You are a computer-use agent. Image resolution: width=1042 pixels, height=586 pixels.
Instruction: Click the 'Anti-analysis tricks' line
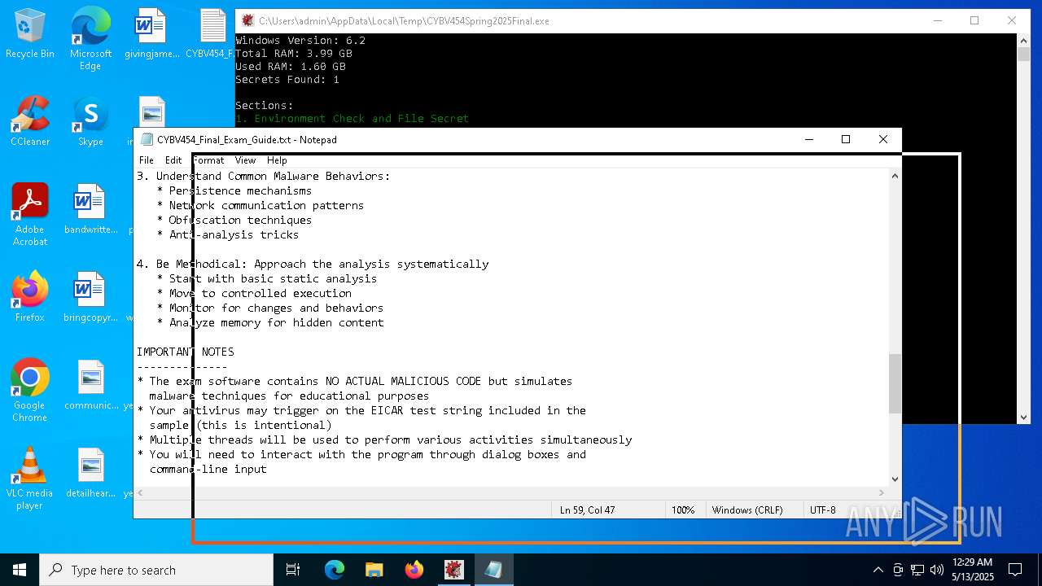234,234
